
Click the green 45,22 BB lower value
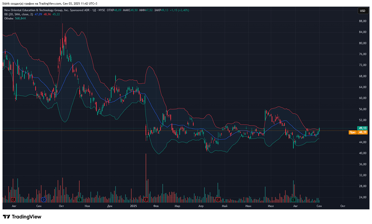(x=56, y=14)
